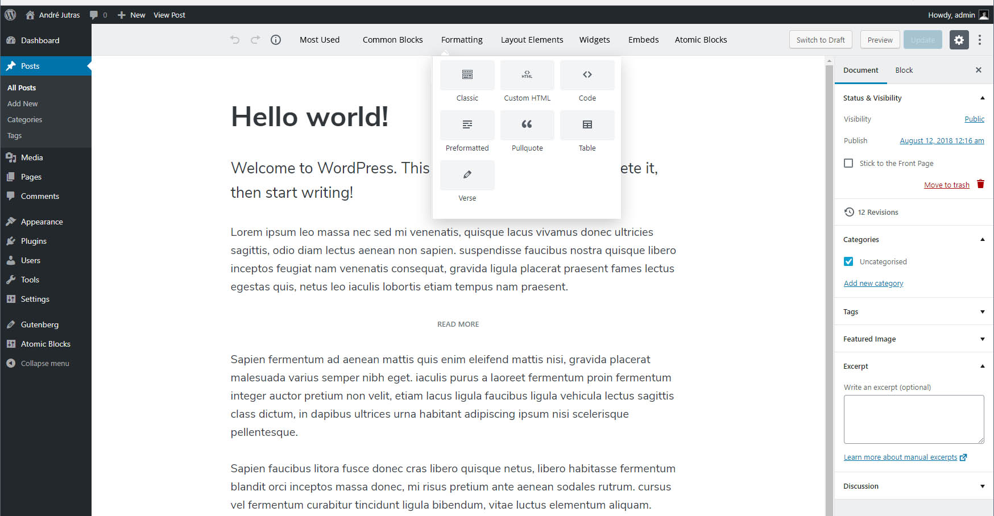Screen dimensions: 994x516
Task: Switch to the Block tab
Action: click(x=904, y=70)
